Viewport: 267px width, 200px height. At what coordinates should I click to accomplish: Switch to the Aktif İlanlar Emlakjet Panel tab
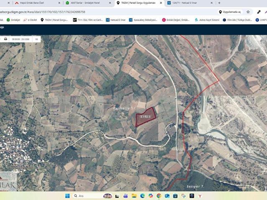tap(86, 3)
